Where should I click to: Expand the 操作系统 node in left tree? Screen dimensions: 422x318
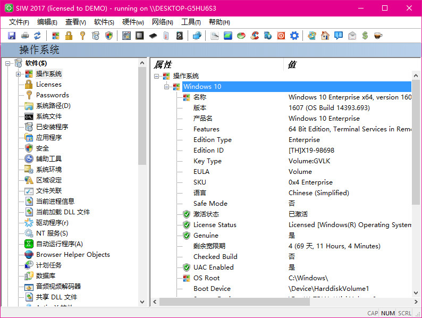pos(18,74)
